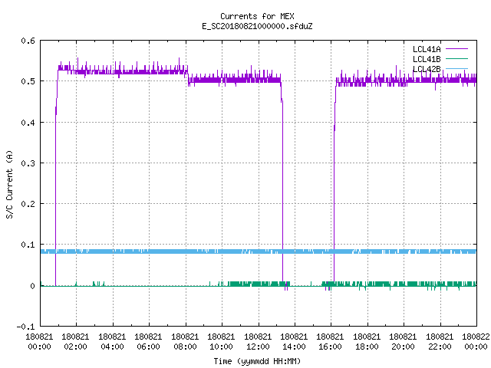Click the x-axis tick 180821 22:00
The height and width of the screenshot is (368, 491).
(x=440, y=341)
